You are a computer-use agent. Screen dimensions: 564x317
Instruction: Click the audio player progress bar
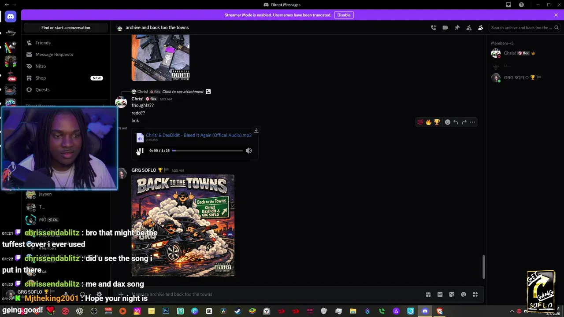tap(208, 151)
